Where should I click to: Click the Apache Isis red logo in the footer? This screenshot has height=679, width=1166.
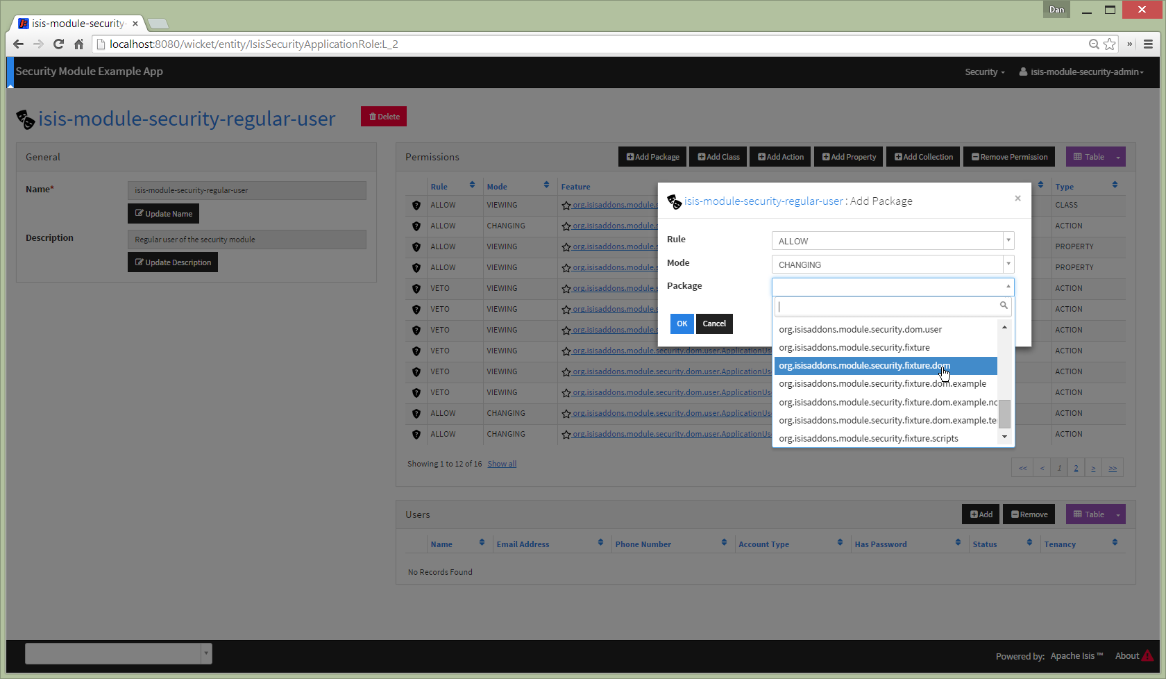(x=1148, y=655)
